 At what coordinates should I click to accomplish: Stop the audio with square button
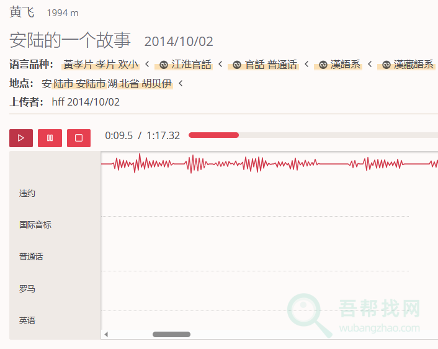(x=79, y=138)
